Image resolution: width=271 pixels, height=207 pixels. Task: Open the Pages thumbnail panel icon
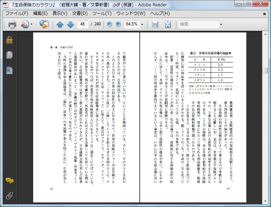pos(10,55)
